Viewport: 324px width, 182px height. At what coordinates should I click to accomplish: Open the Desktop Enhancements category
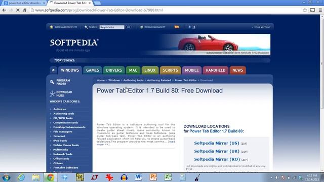[69, 127]
